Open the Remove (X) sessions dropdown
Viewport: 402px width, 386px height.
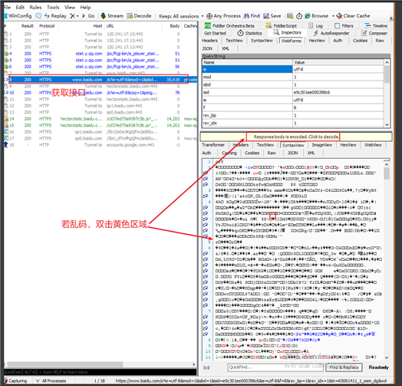pyautogui.click(x=74, y=16)
